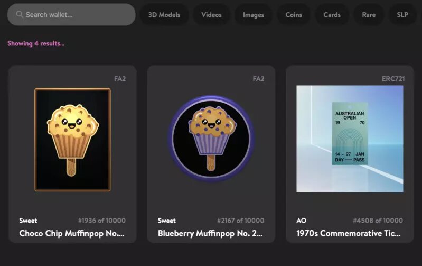Filter wallet by Coins
Screen dimensions: 422x266
click(294, 15)
